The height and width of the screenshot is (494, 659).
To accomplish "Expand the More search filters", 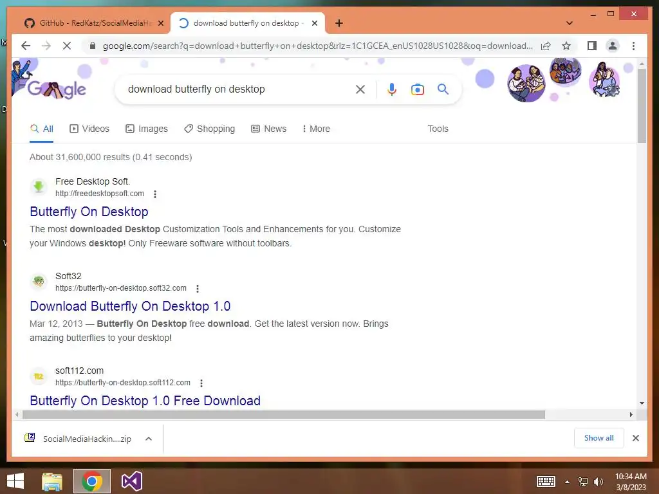I will [316, 129].
